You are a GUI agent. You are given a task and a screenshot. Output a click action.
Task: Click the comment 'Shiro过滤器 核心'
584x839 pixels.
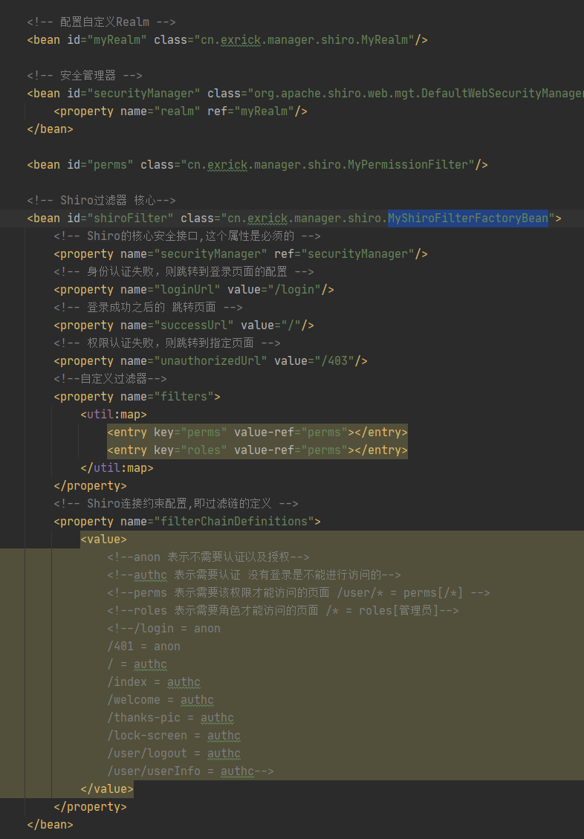tap(101, 200)
